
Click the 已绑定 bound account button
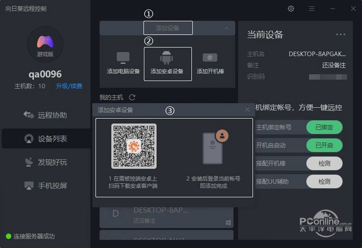(x=324, y=127)
